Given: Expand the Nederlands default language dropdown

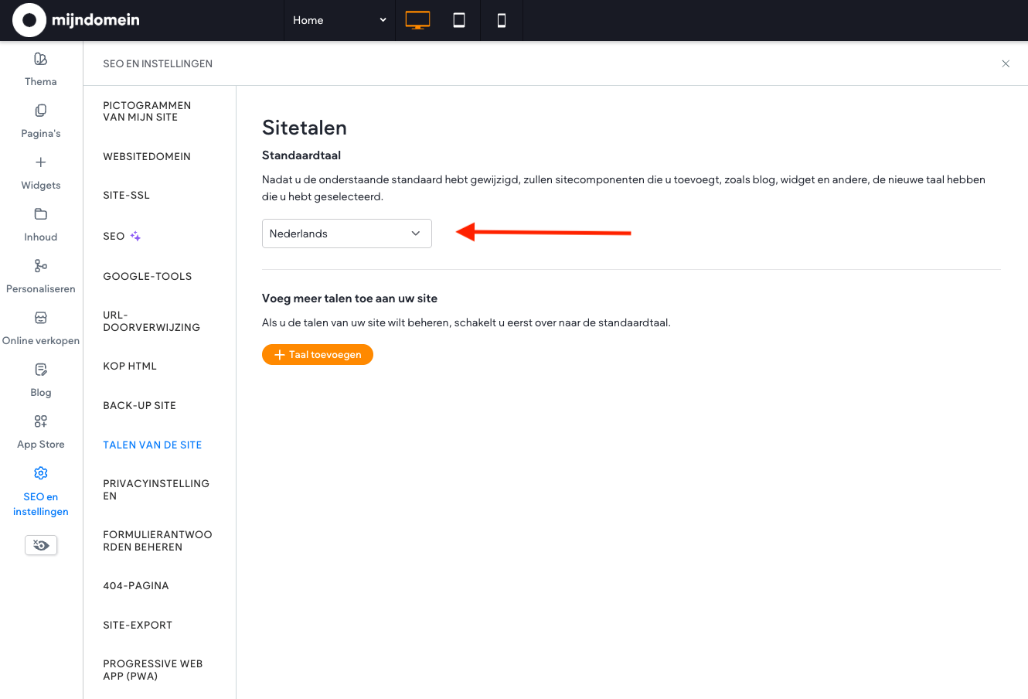Looking at the screenshot, I should 346,234.
